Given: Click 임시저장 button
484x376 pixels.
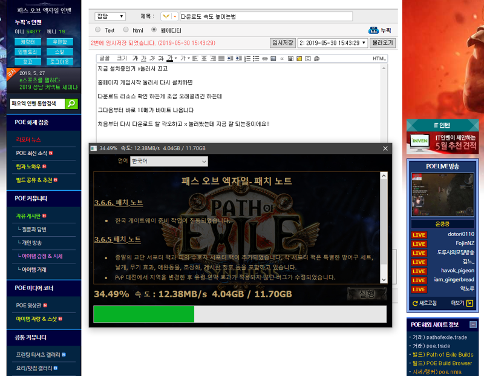Looking at the screenshot, I should pyautogui.click(x=283, y=43).
